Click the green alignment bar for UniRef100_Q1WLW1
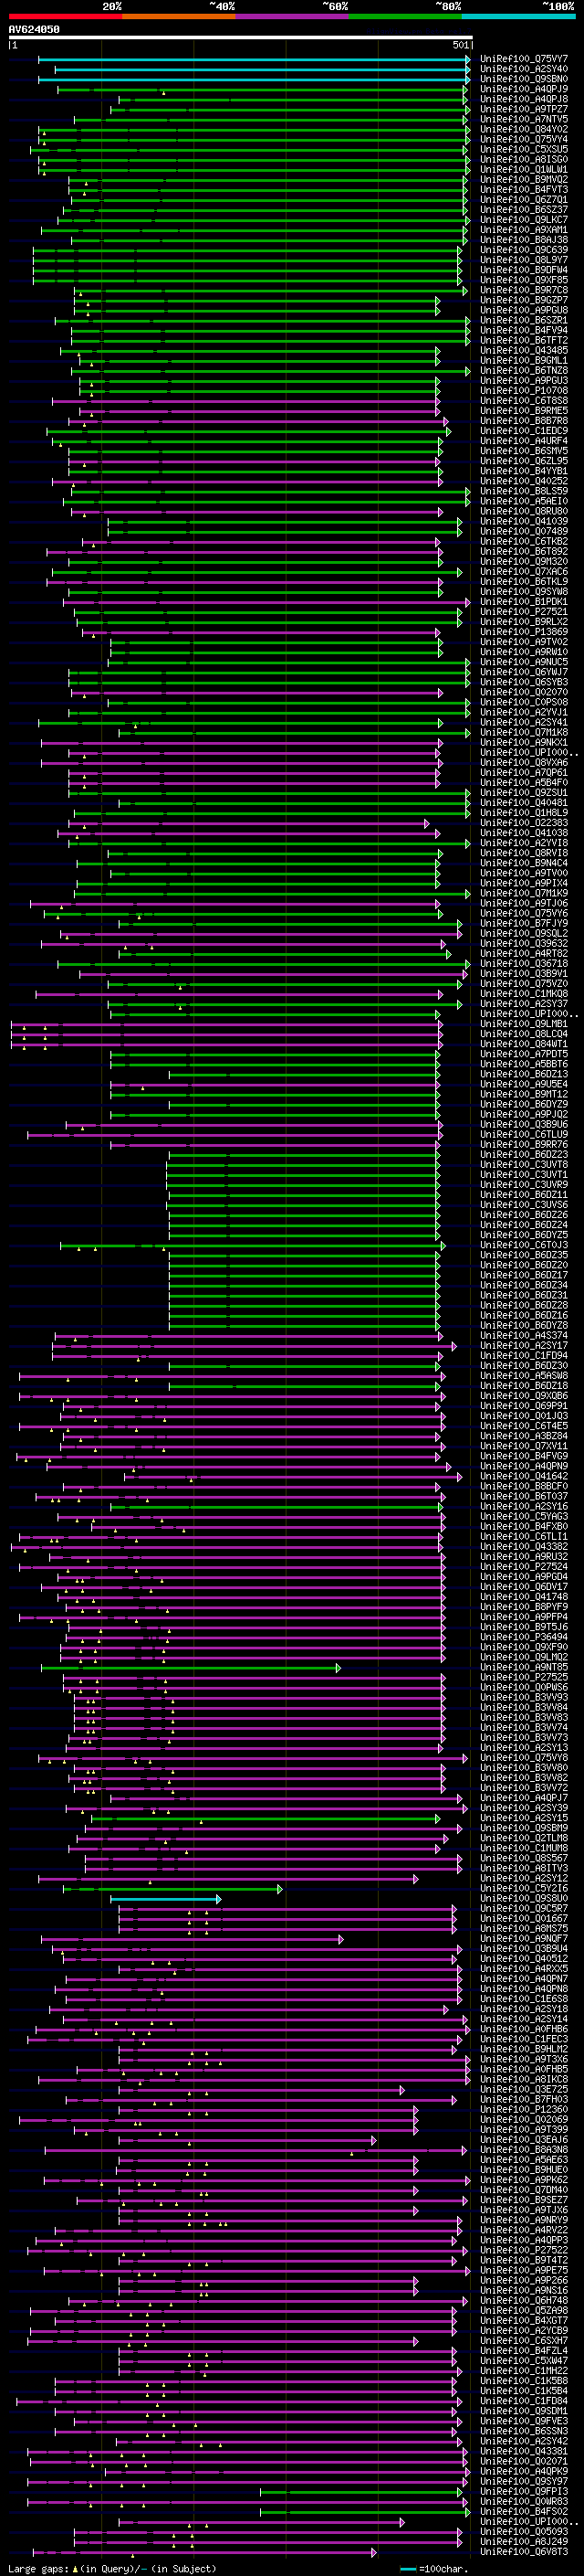Viewport: 584px width, 2576px height. pos(254,170)
